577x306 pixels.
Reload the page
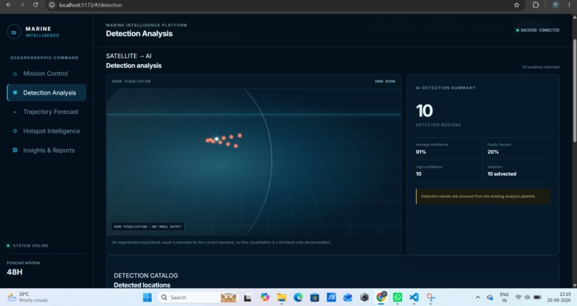point(35,5)
